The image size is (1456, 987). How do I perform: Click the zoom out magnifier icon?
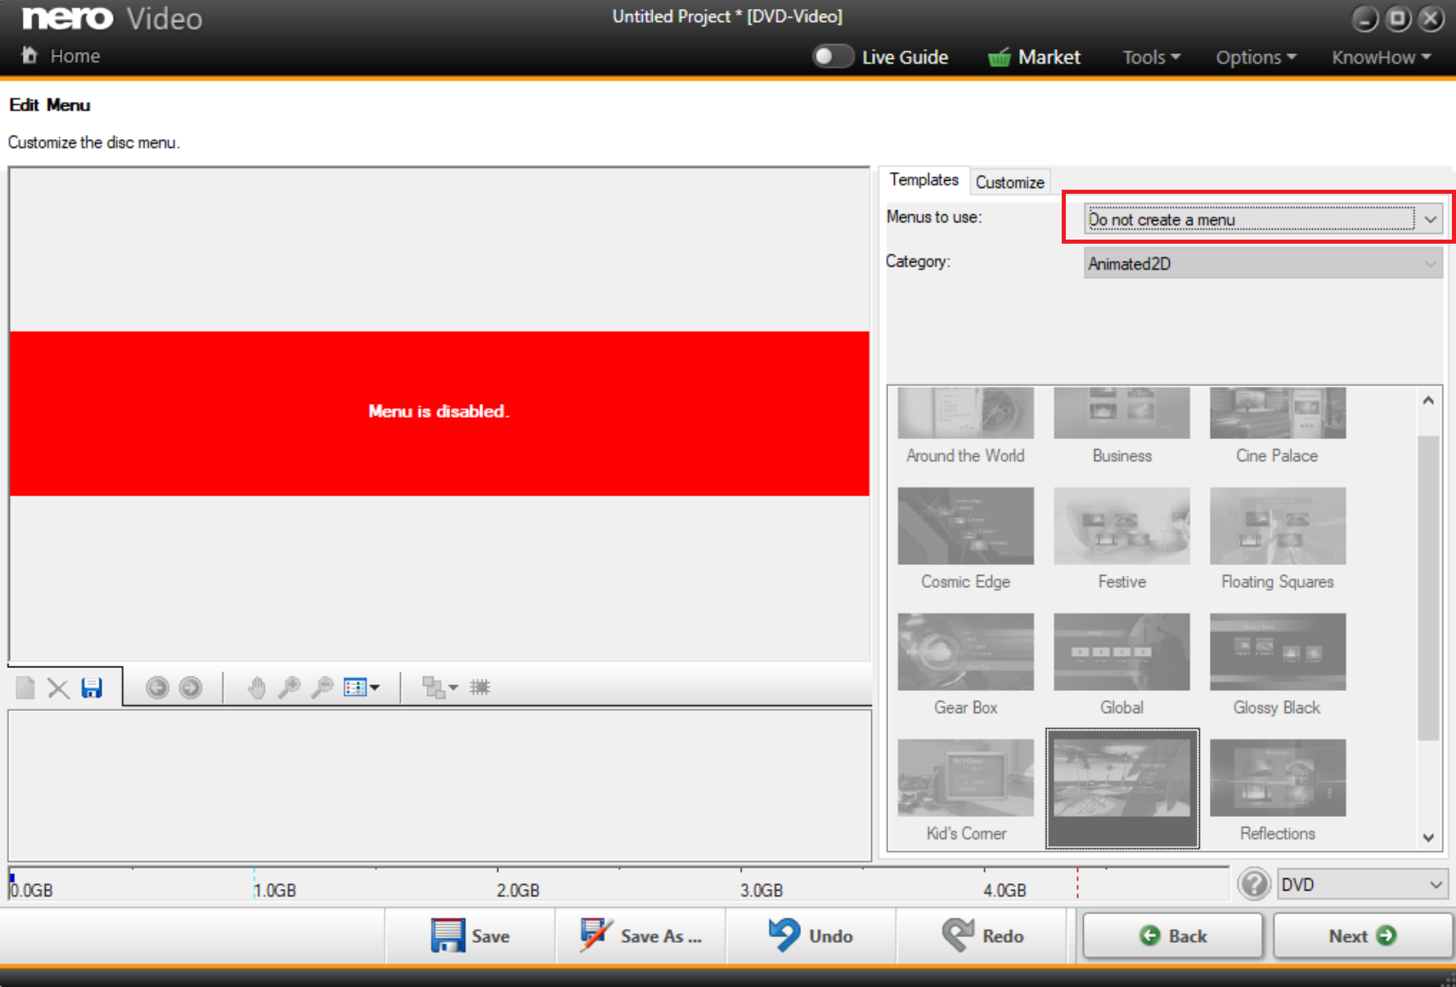322,688
